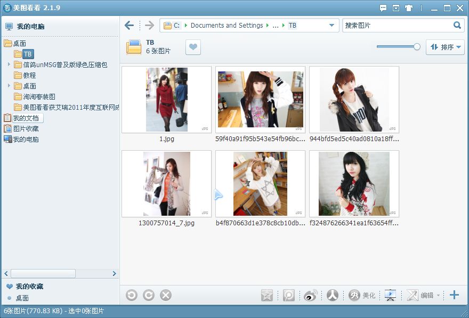Expand 信鸽unMSG普及版绿色压缩包 folder node
This screenshot has width=469, height=318.
(9, 64)
